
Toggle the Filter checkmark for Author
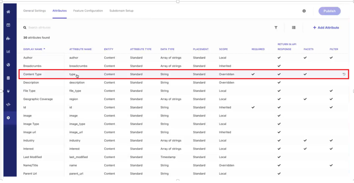(x=331, y=57)
